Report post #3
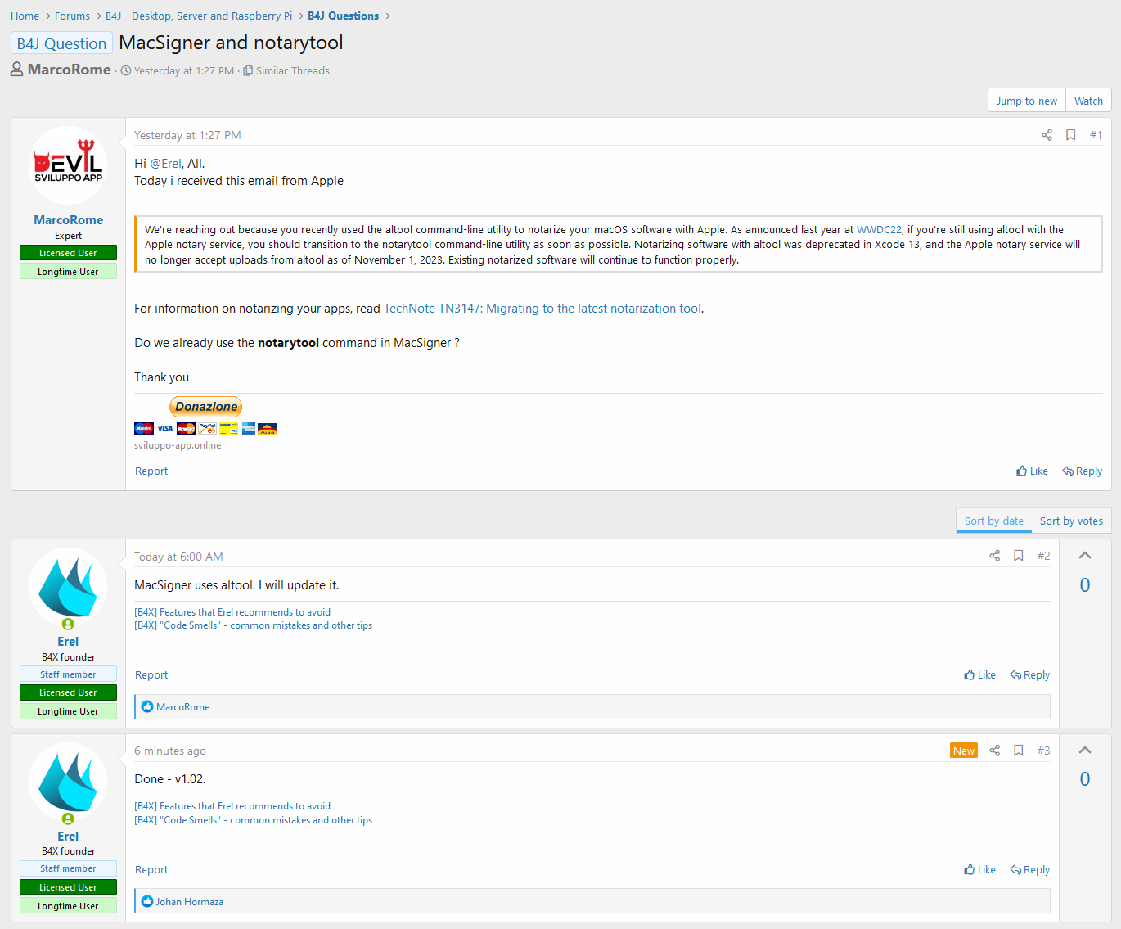 151,870
